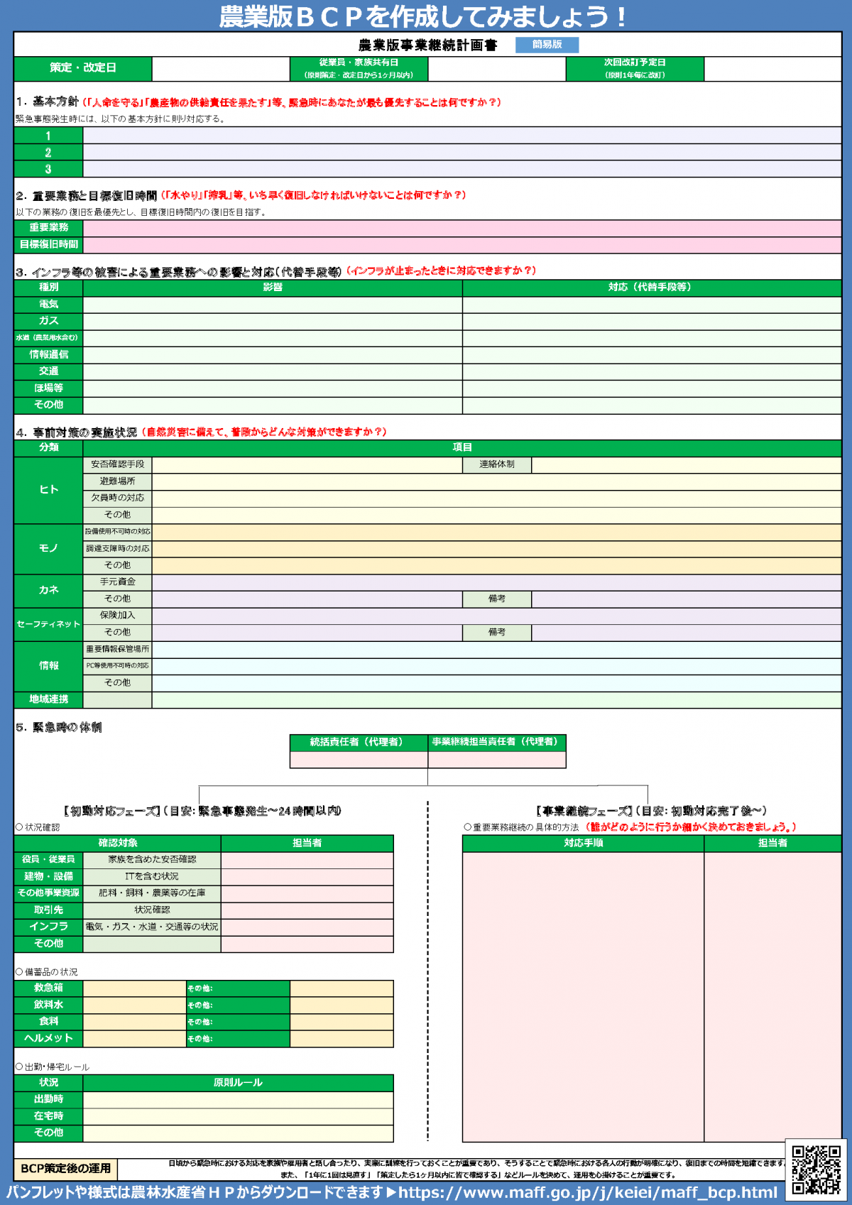Click the large 対応手順 entry area
The image size is (852, 1205).
(583, 994)
